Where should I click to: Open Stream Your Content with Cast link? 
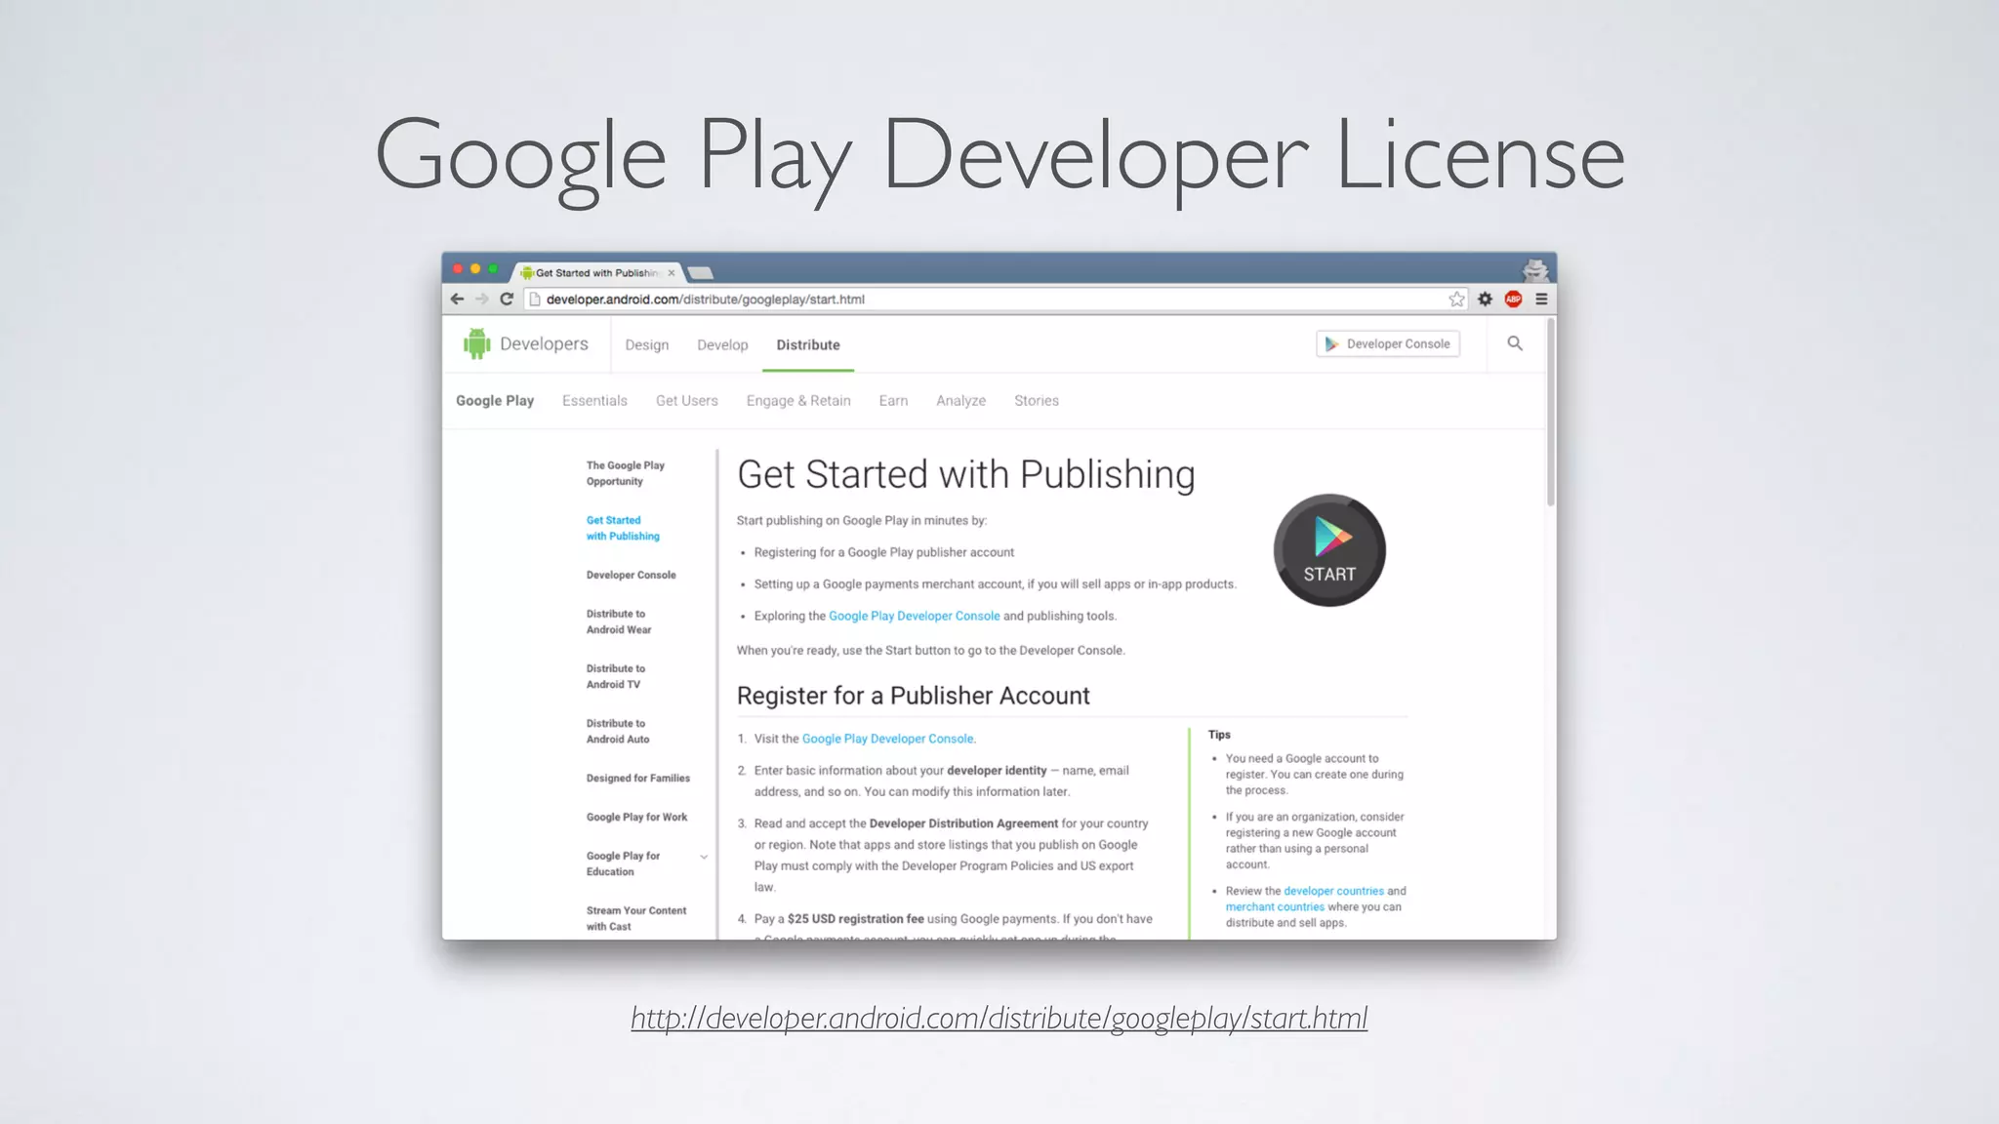point(635,918)
